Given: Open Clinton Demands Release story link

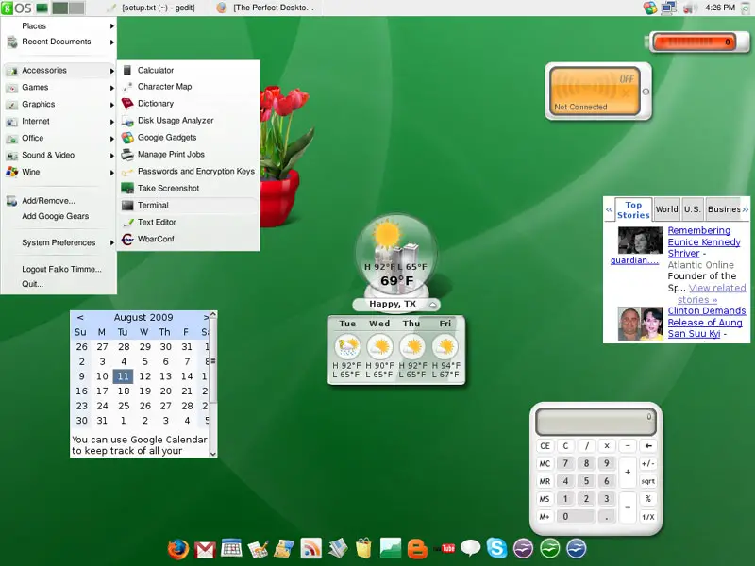Looking at the screenshot, I should (706, 323).
